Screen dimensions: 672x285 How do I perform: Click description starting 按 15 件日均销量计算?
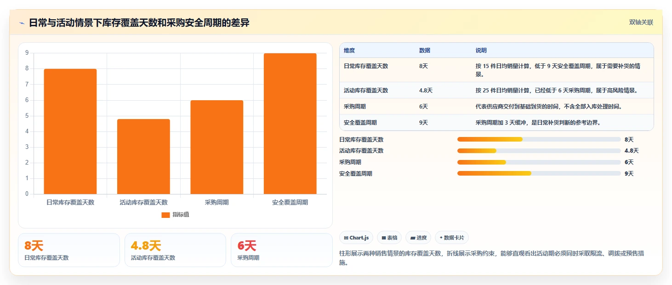[558, 70]
